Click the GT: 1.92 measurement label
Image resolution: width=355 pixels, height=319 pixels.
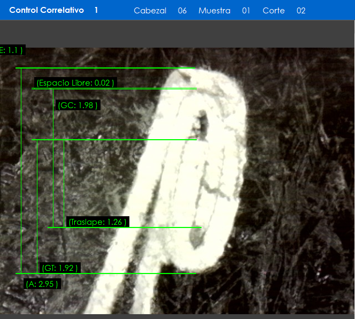click(x=60, y=268)
